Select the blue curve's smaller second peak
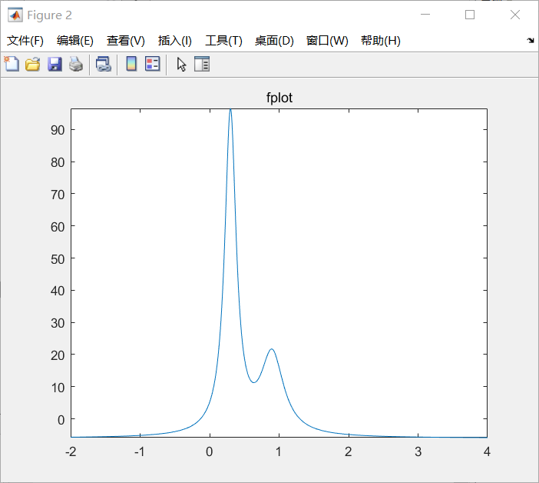Image resolution: width=539 pixels, height=483 pixels. pos(272,350)
